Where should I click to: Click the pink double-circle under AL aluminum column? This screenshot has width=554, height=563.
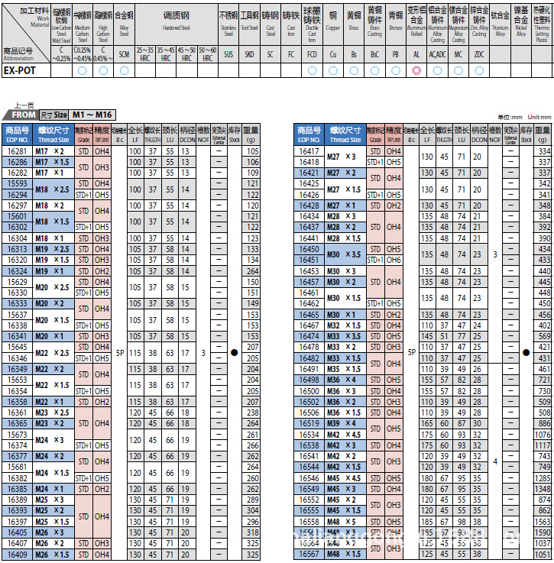(416, 71)
